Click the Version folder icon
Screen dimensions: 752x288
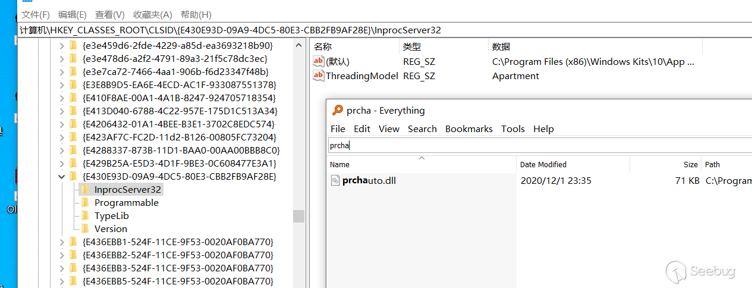[x=86, y=228]
